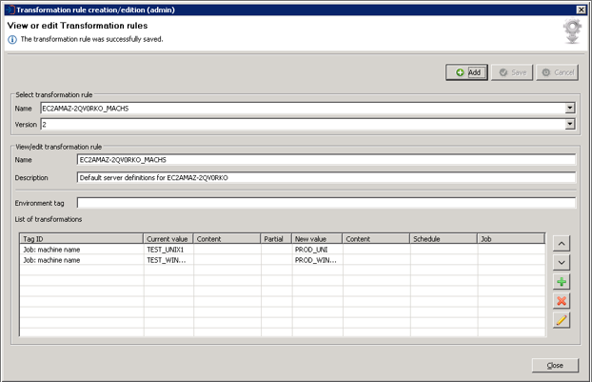Delete transformation using red X icon
Image resolution: width=592 pixels, height=382 pixels.
pos(562,301)
